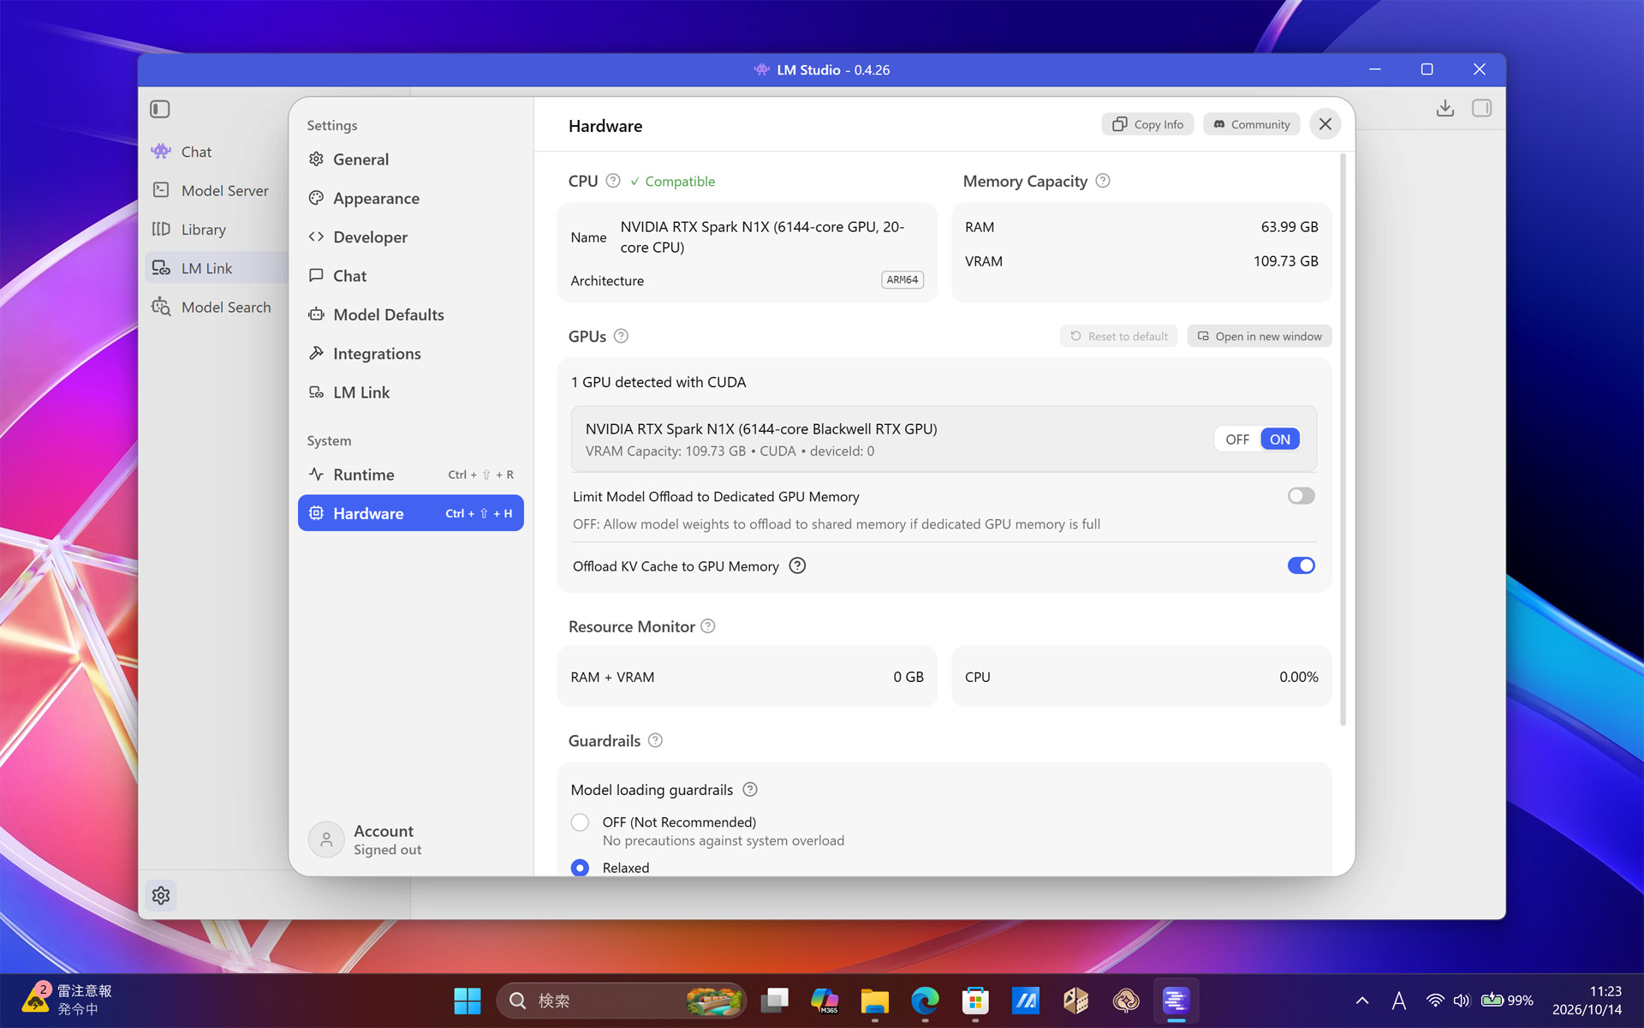The height and width of the screenshot is (1028, 1644).
Task: Turn the GPU OFF in the toggle
Action: point(1237,439)
